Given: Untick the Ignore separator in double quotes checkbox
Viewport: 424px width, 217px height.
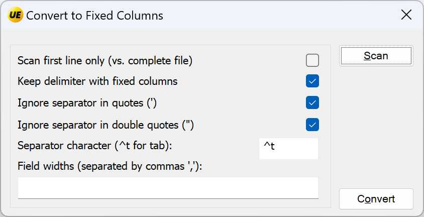Looking at the screenshot, I should coord(312,125).
